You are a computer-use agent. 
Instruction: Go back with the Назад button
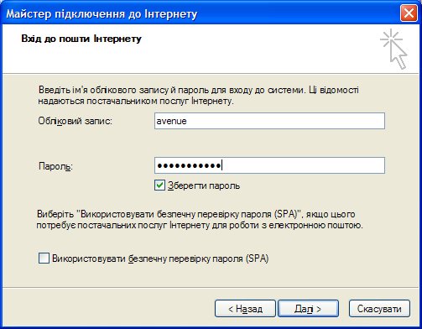245,309
